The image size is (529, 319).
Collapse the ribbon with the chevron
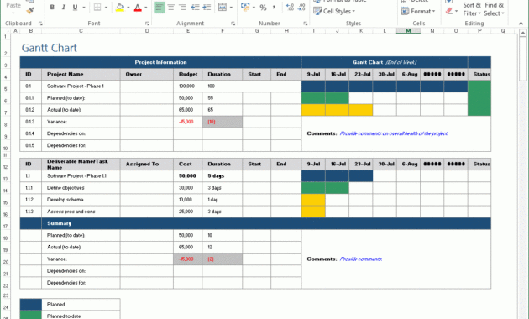pos(521,24)
